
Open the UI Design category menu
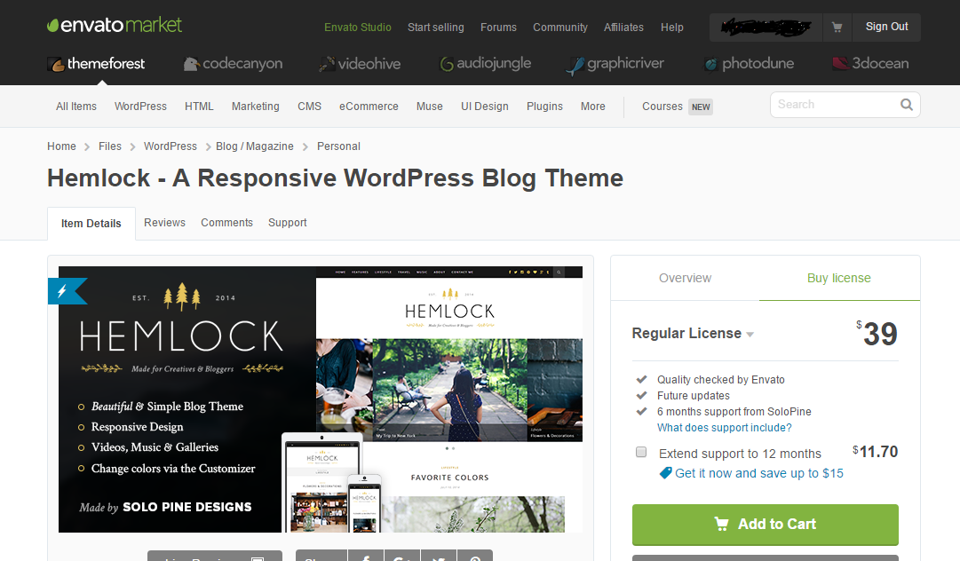click(484, 107)
